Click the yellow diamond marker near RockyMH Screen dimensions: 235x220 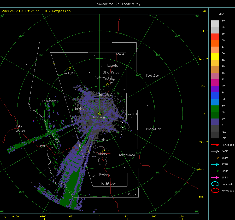(x=70, y=68)
